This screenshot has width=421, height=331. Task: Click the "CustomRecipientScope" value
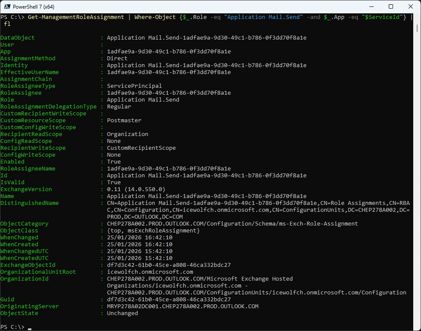(x=141, y=148)
